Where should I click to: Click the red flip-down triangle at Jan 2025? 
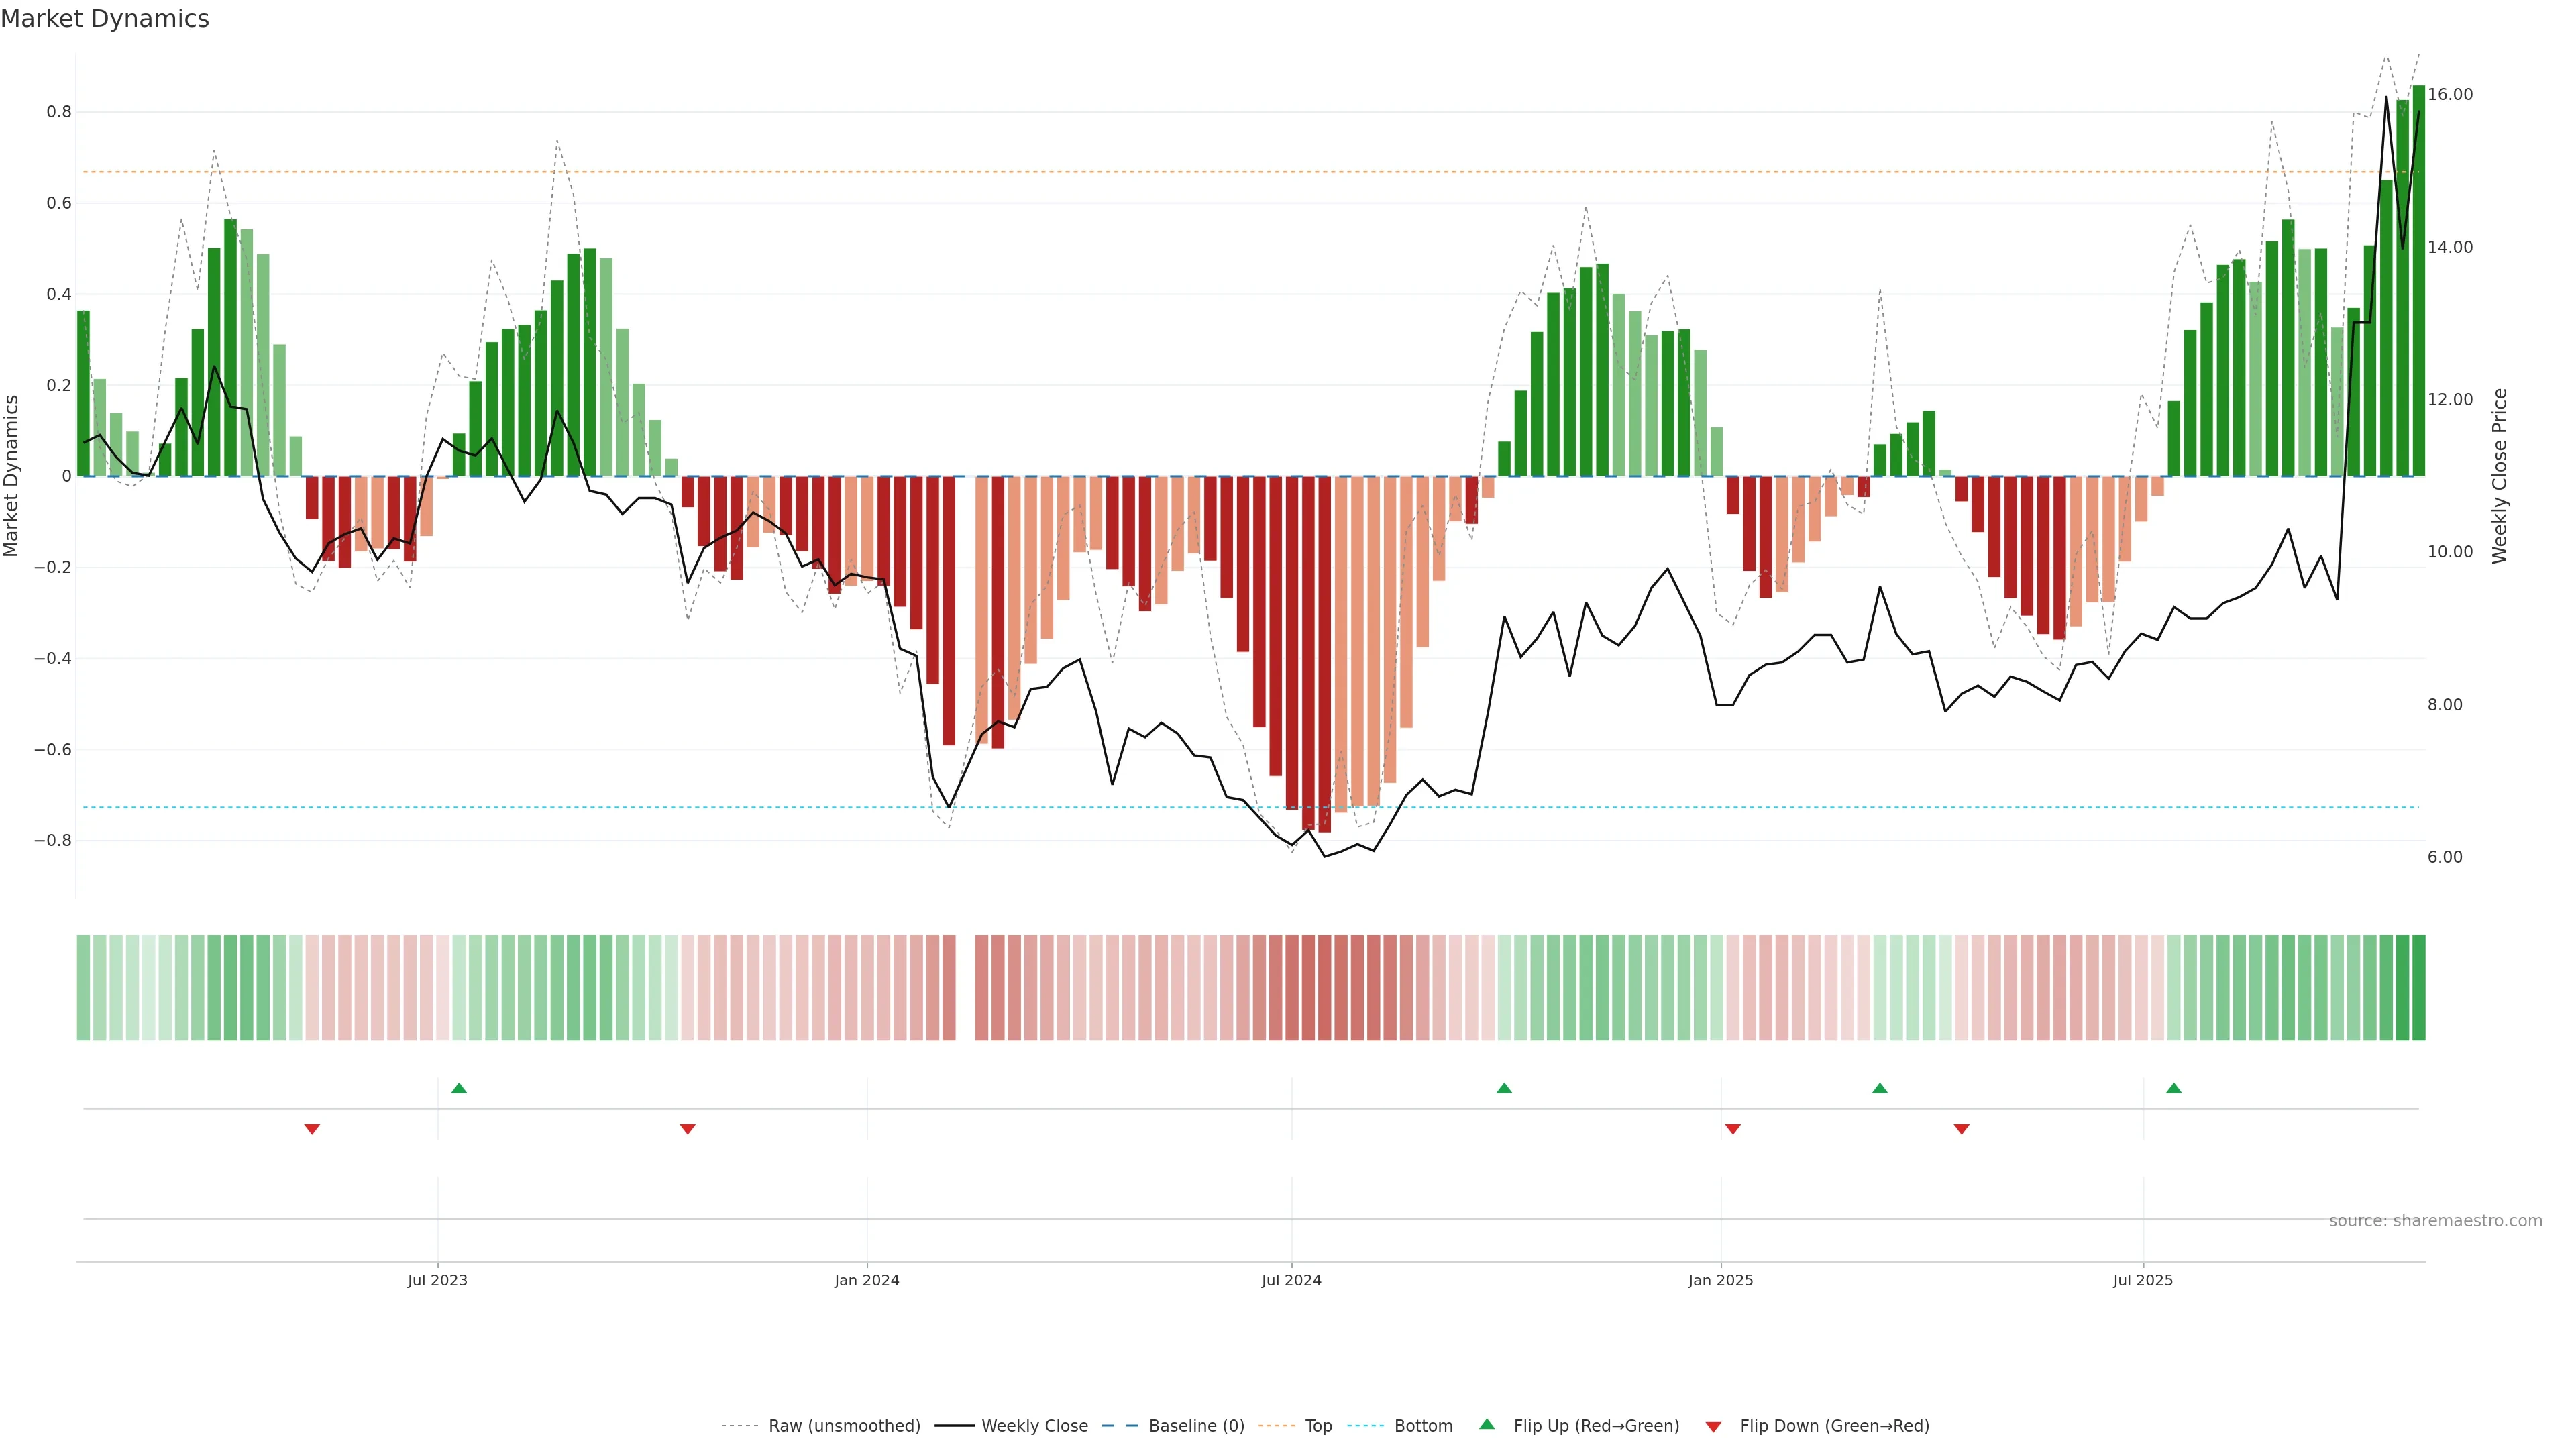[1733, 1129]
